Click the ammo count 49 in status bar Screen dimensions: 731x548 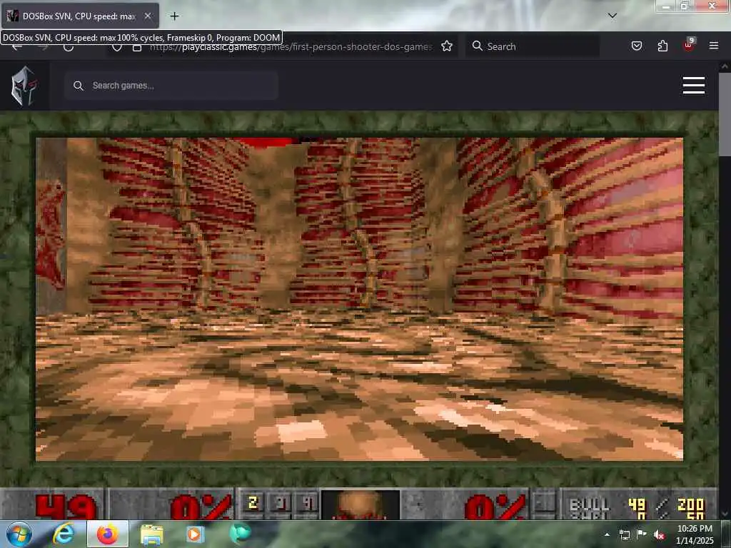(65, 507)
